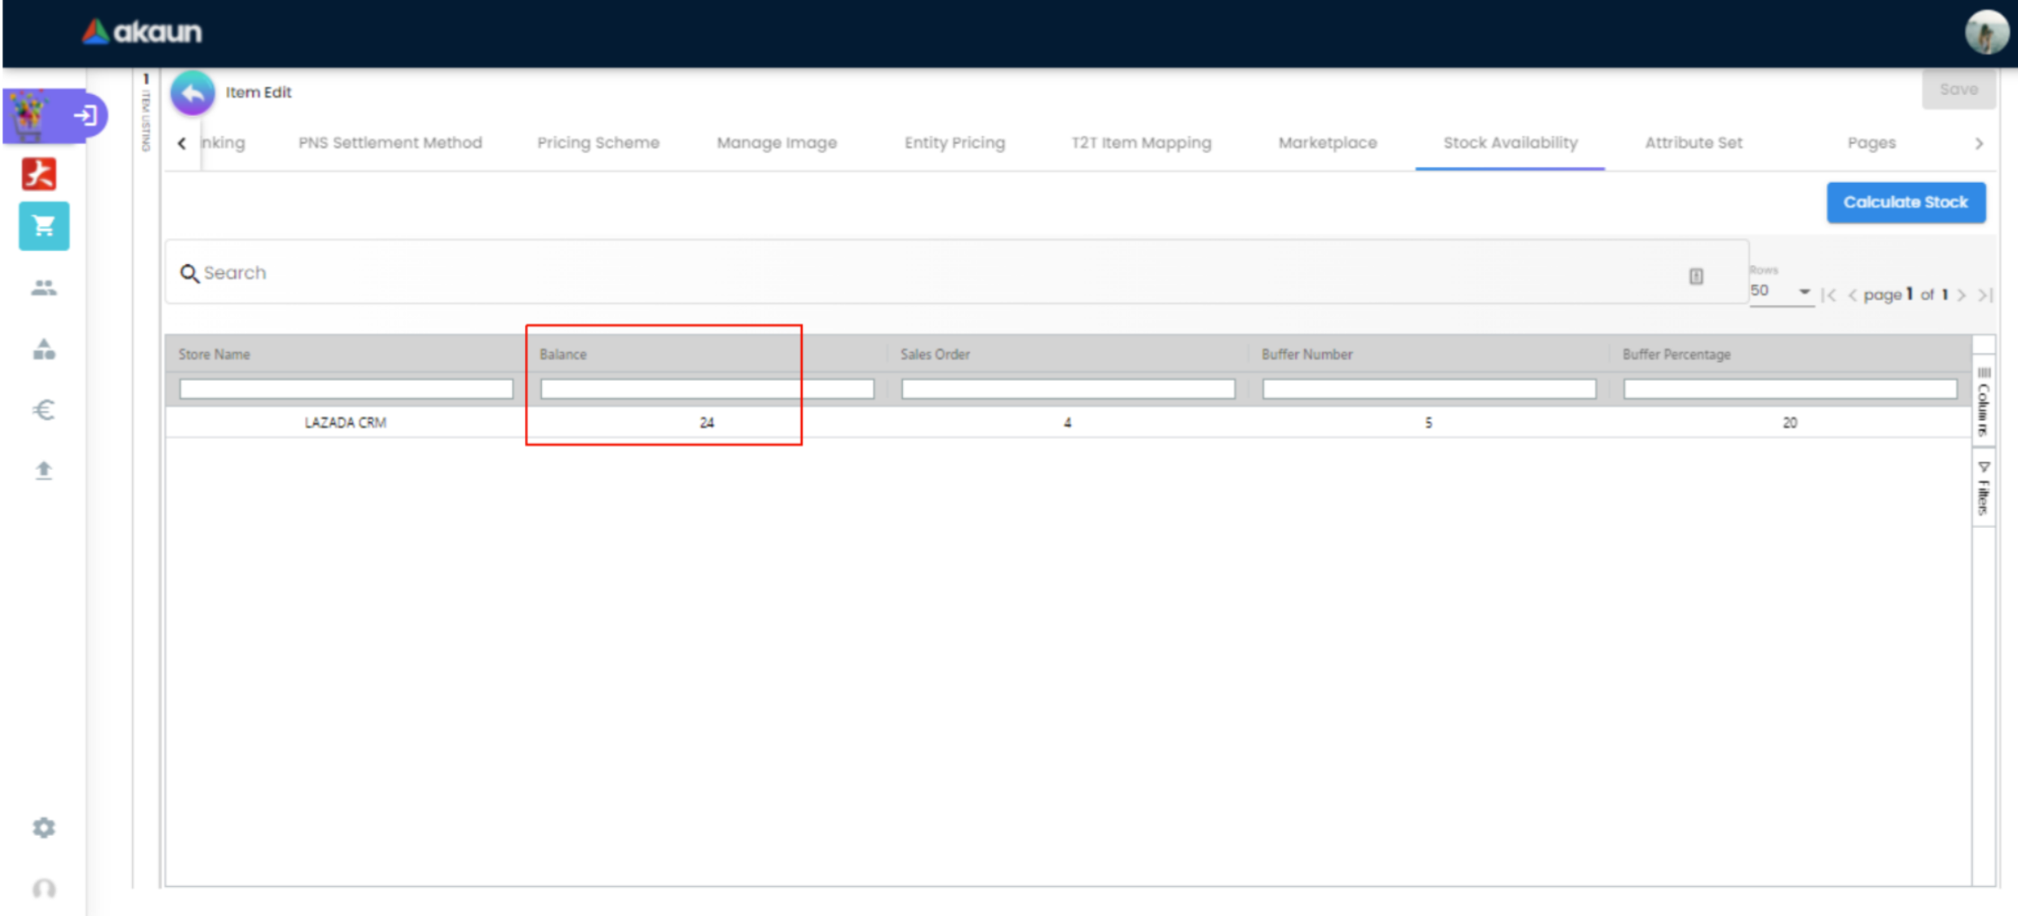Viewport: 2018px width, 916px height.
Task: Click the Save button
Action: coord(1958,89)
